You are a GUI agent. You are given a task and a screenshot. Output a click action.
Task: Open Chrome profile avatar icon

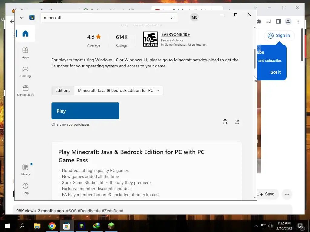[x=288, y=21]
